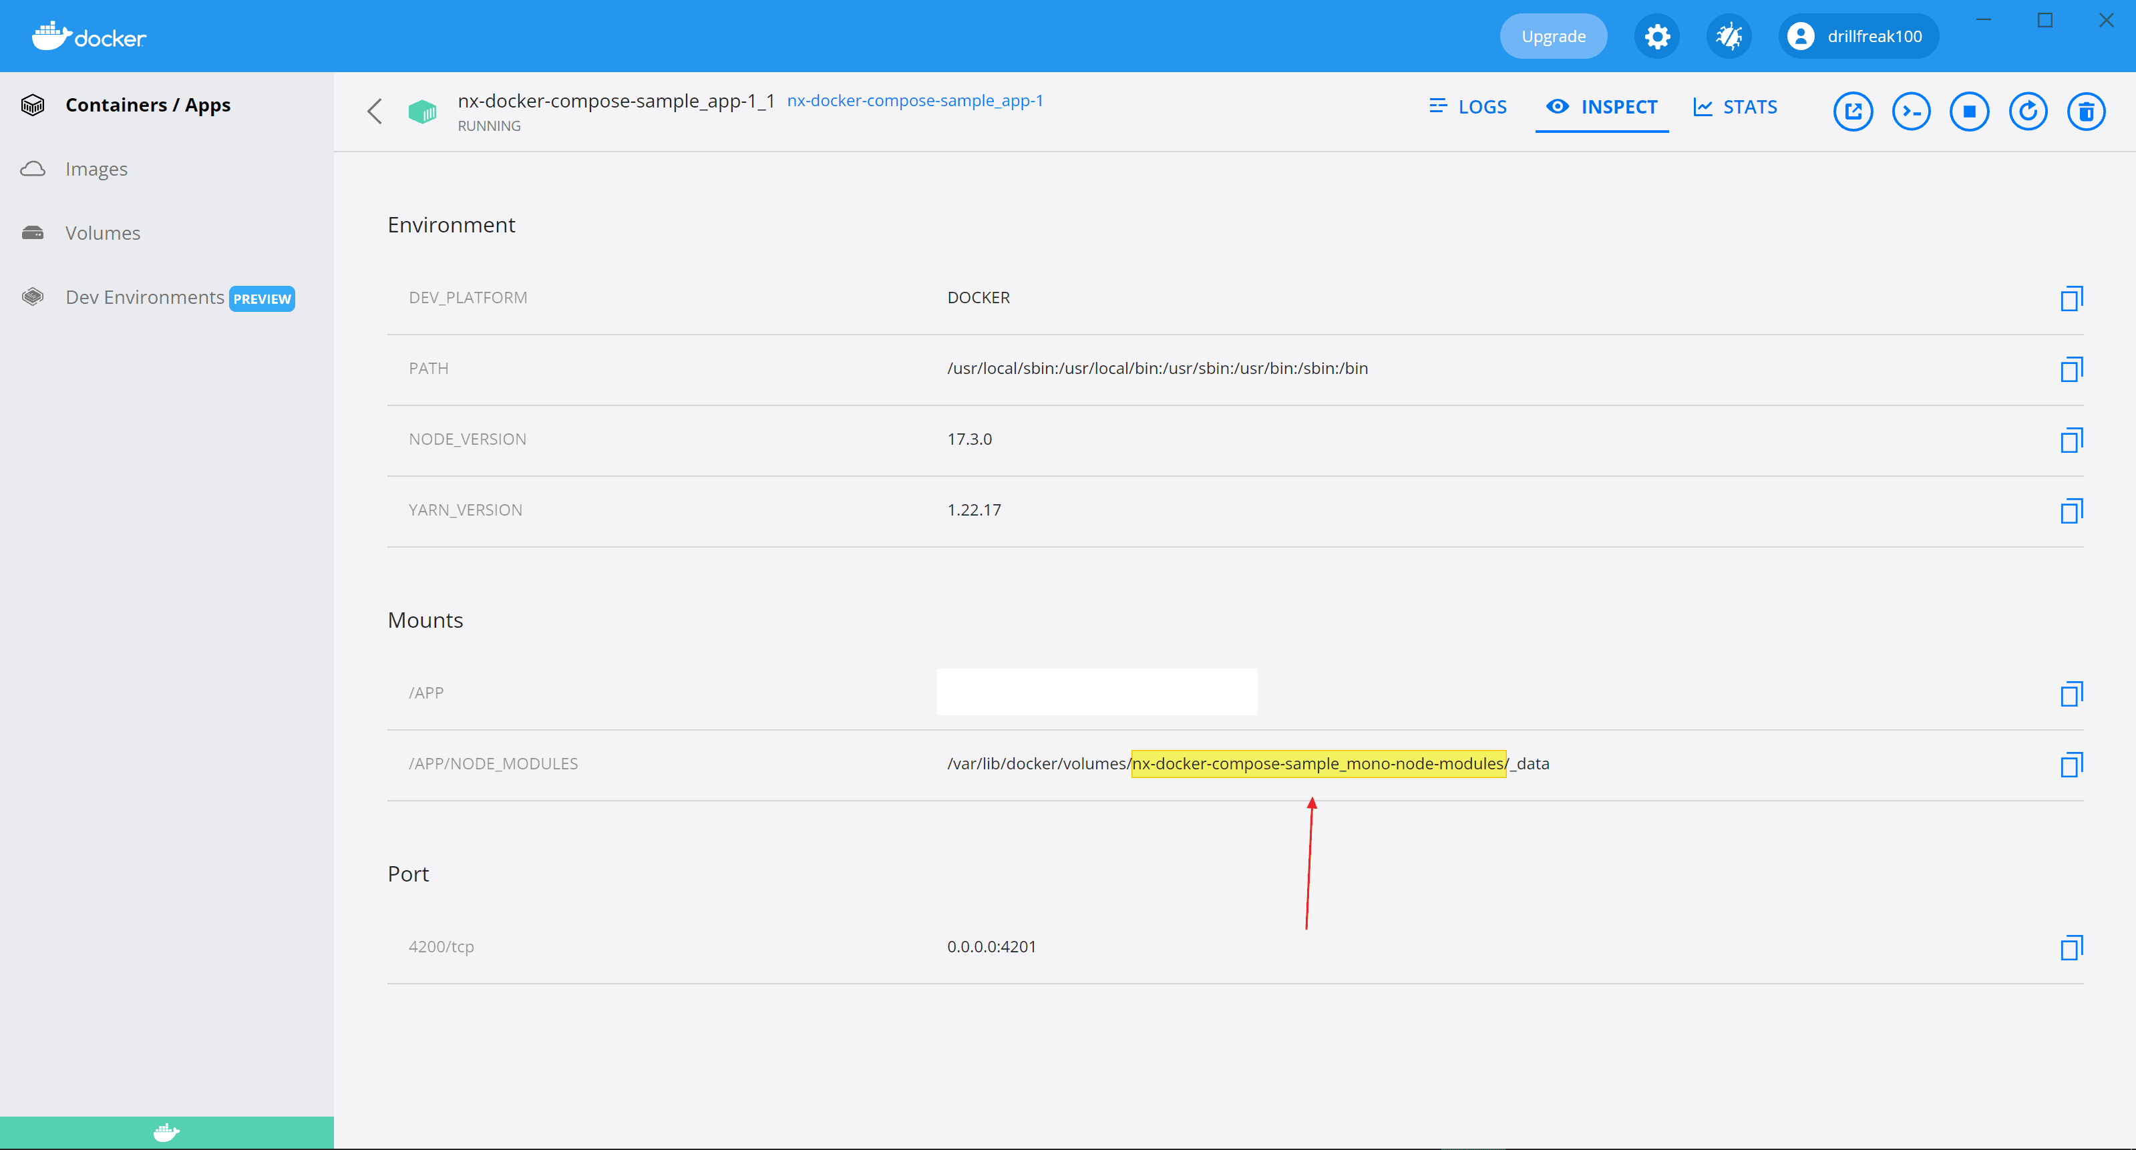The width and height of the screenshot is (2136, 1150).
Task: Switch to the INSPECT tab
Action: point(1602,107)
